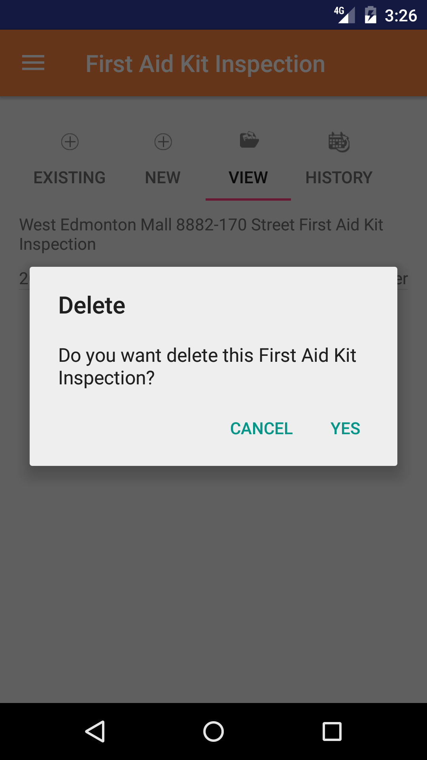Go to the HISTORY tab label
The height and width of the screenshot is (760, 427).
[339, 178]
